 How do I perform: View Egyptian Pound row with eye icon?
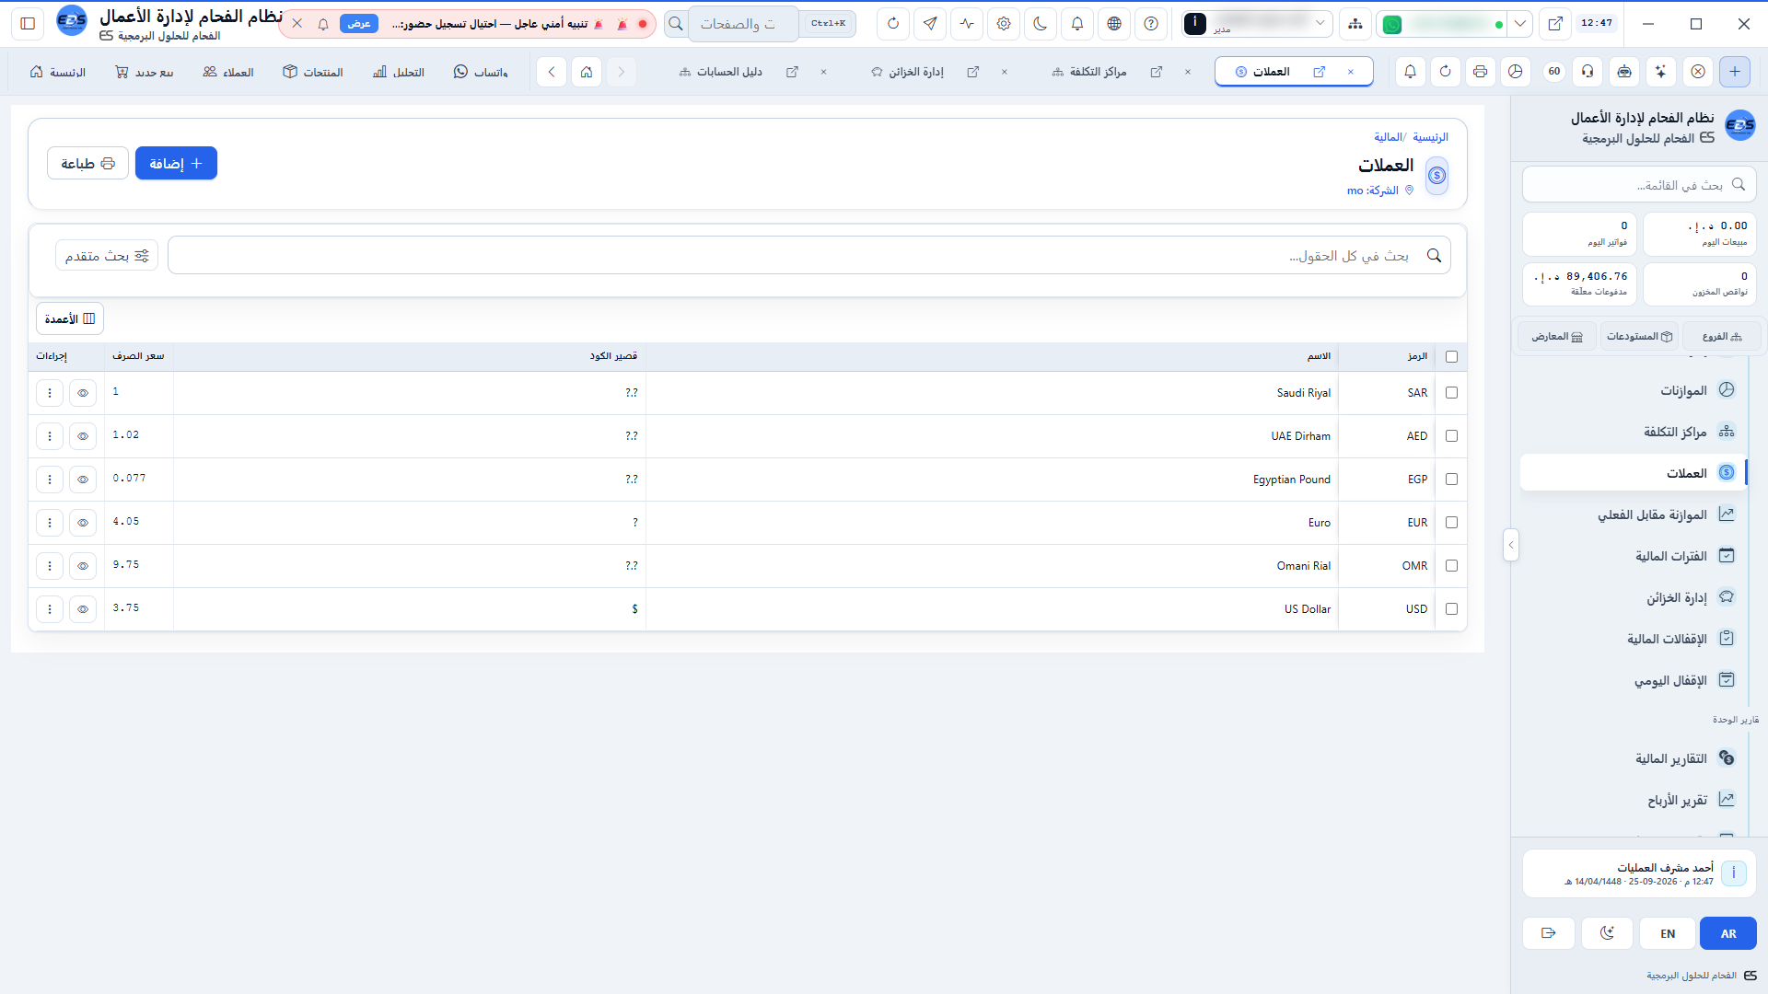[x=83, y=480]
